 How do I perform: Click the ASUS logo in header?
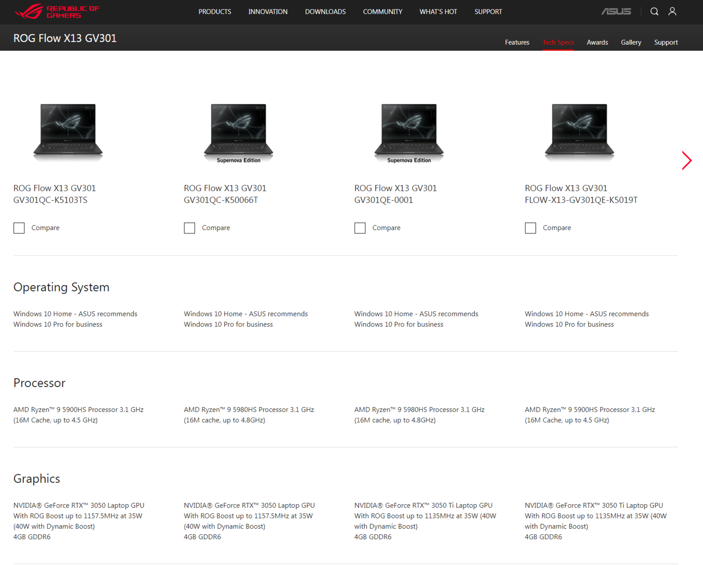616,11
